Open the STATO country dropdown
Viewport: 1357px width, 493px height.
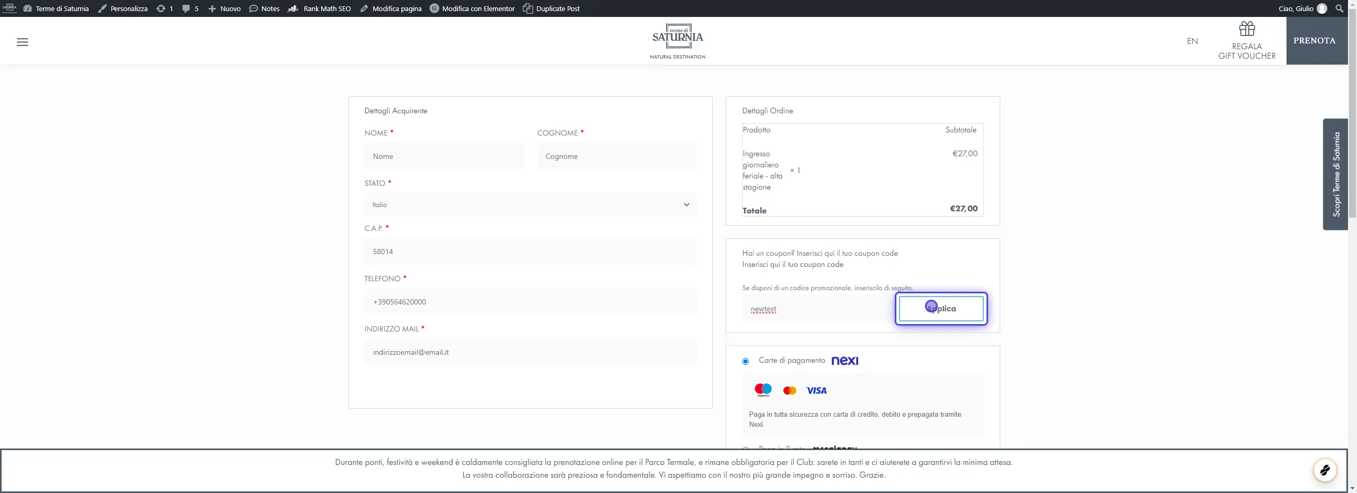click(531, 204)
